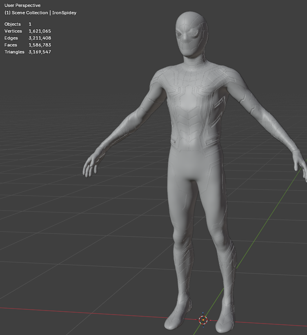Click the 'Objects' statistics label
307x335 pixels.
[x=13, y=24]
